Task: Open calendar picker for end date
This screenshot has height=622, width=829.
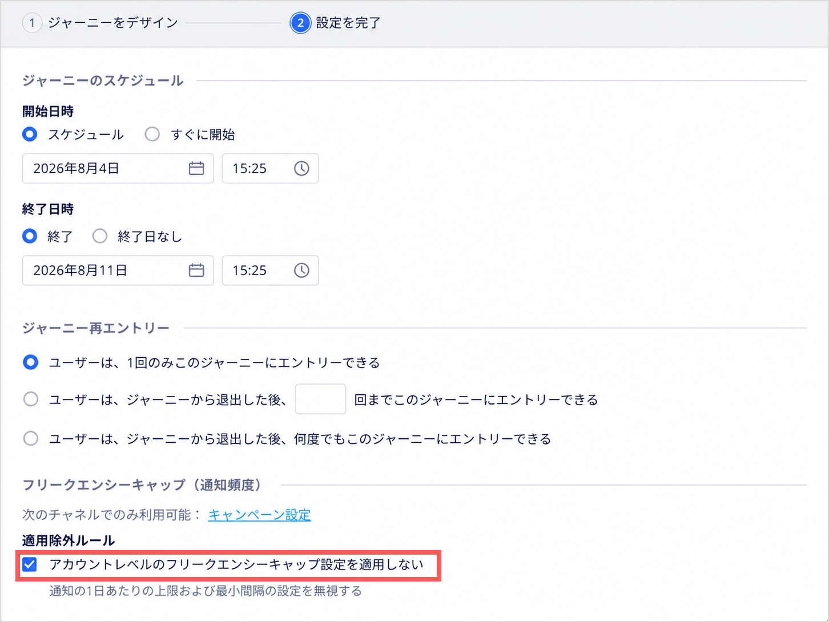Action: [196, 270]
